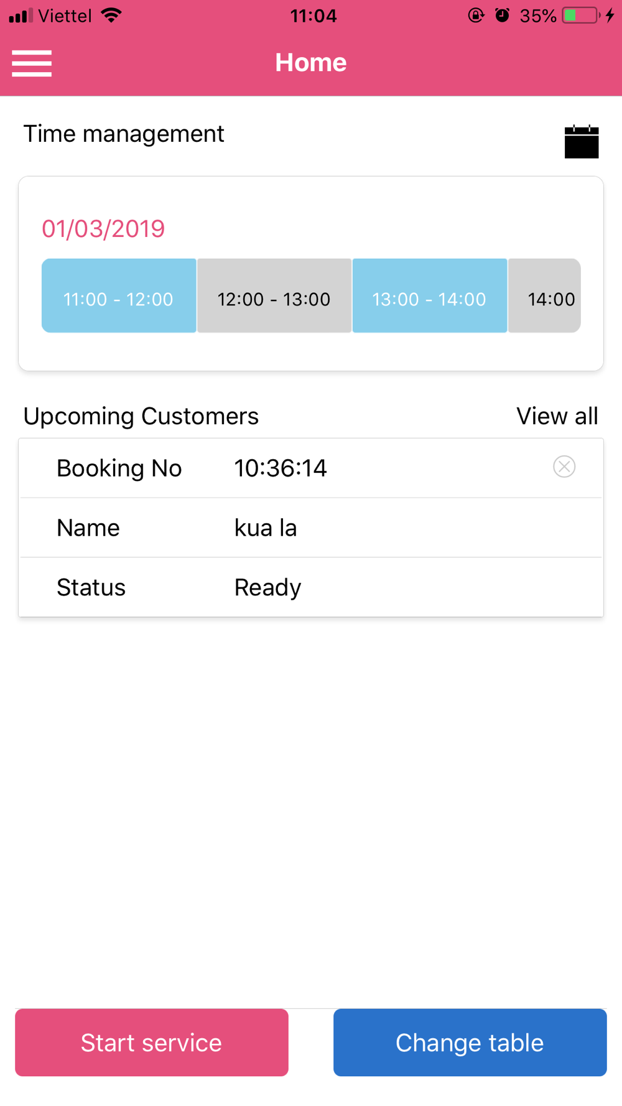The height and width of the screenshot is (1106, 622).
Task: Tap the rotation lock status icon
Action: tap(476, 15)
